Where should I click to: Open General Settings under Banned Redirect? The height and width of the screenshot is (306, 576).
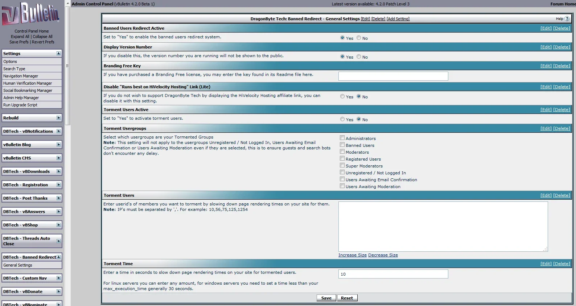tap(32, 265)
